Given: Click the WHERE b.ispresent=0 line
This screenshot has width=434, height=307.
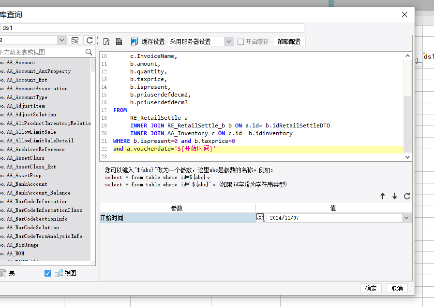Looking at the screenshot, I should tap(174, 141).
